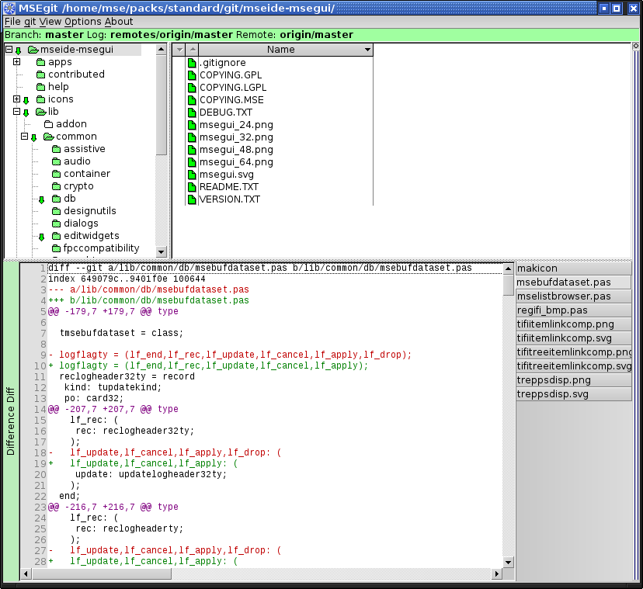Click the Difference Diff side panel label
The height and width of the screenshot is (589, 643).
tap(11, 421)
